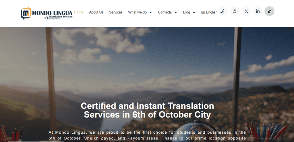Expand the Blog dropdown arrow
294x142 pixels.
click(x=194, y=13)
